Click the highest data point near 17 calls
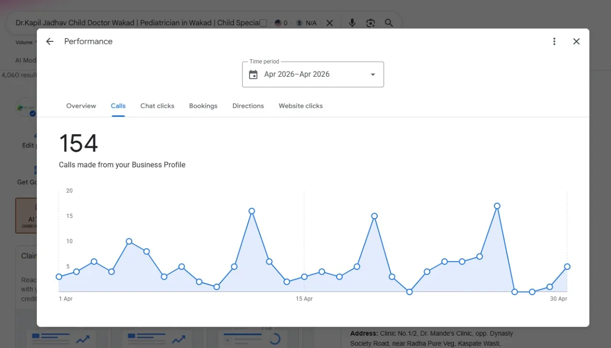Screen dimensions: 611x348 click(497, 206)
